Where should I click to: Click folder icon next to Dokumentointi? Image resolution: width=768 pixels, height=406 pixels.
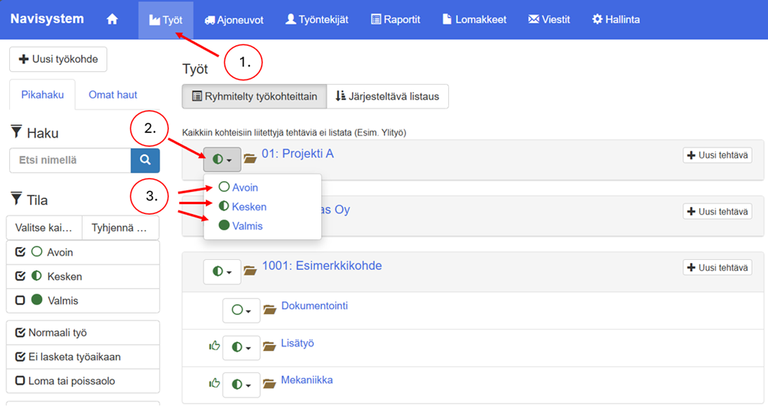point(269,310)
